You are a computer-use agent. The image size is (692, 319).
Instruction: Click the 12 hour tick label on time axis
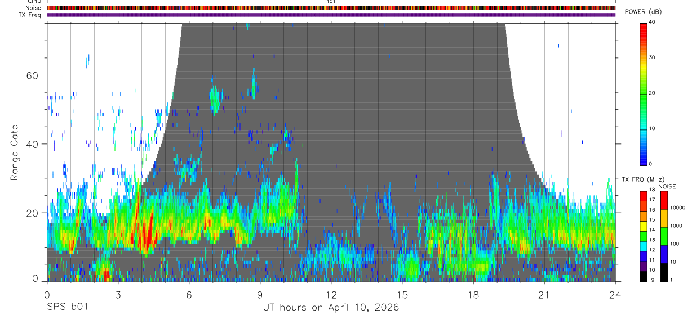pyautogui.click(x=331, y=295)
